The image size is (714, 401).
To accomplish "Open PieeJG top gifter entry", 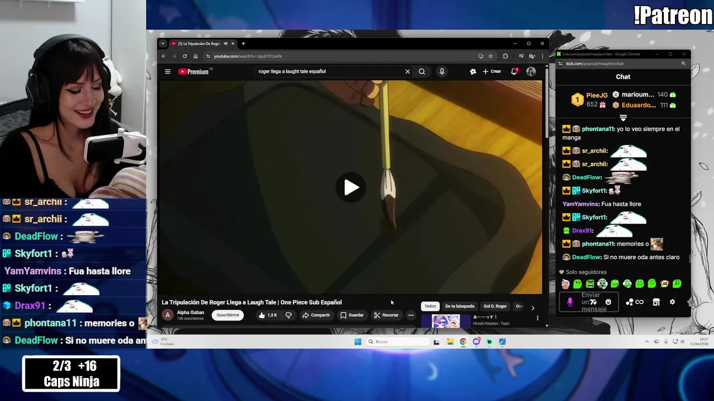I will (588, 99).
